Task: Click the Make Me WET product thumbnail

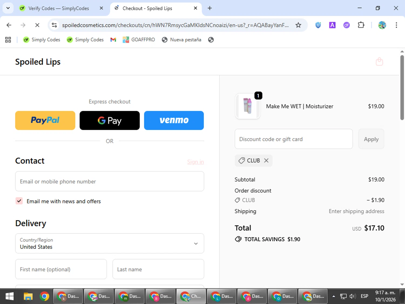Action: (248, 106)
